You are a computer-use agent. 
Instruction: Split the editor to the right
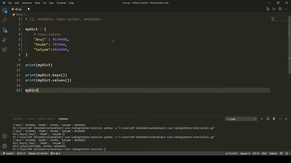[x=280, y=9]
